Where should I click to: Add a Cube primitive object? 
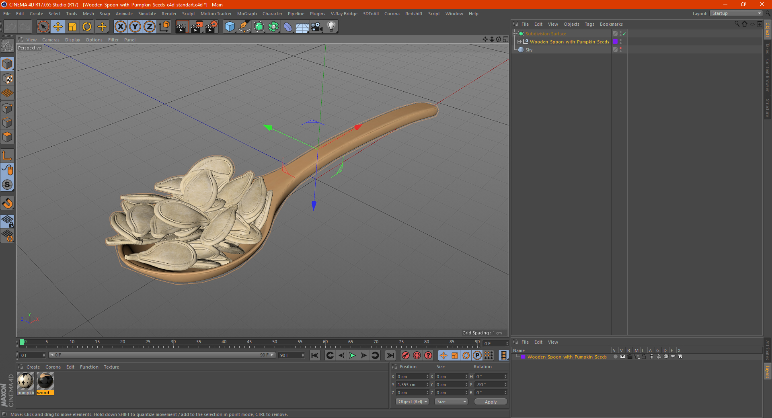pyautogui.click(x=230, y=27)
